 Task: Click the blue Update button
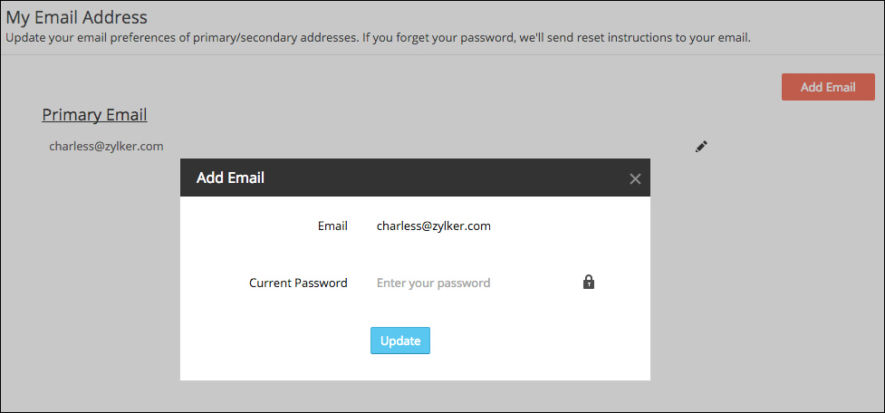[400, 341]
